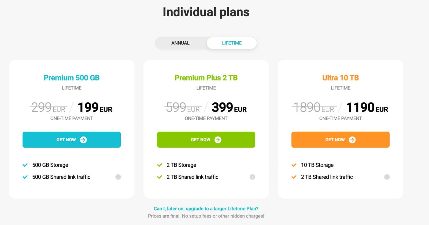This screenshot has width=429, height=225.
Task: Click the orange checkmark next to 10 TB Storage
Action: (x=294, y=165)
